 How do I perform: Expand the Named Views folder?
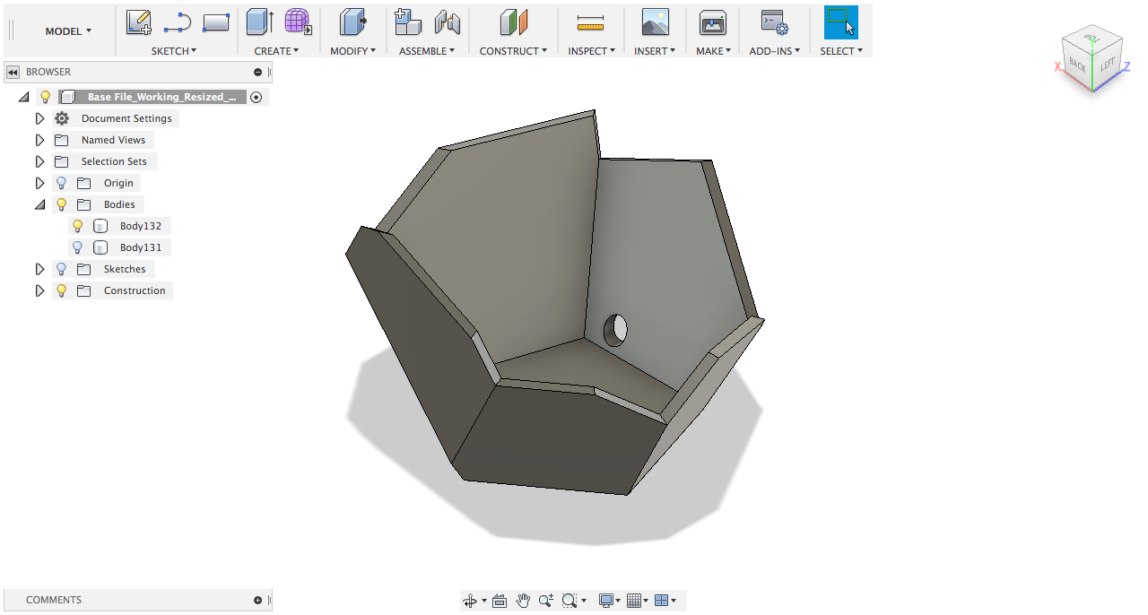click(x=39, y=140)
